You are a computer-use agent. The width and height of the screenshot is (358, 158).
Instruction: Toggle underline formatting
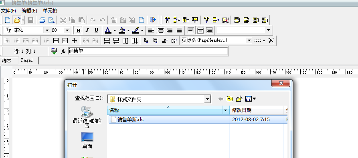tap(96, 30)
